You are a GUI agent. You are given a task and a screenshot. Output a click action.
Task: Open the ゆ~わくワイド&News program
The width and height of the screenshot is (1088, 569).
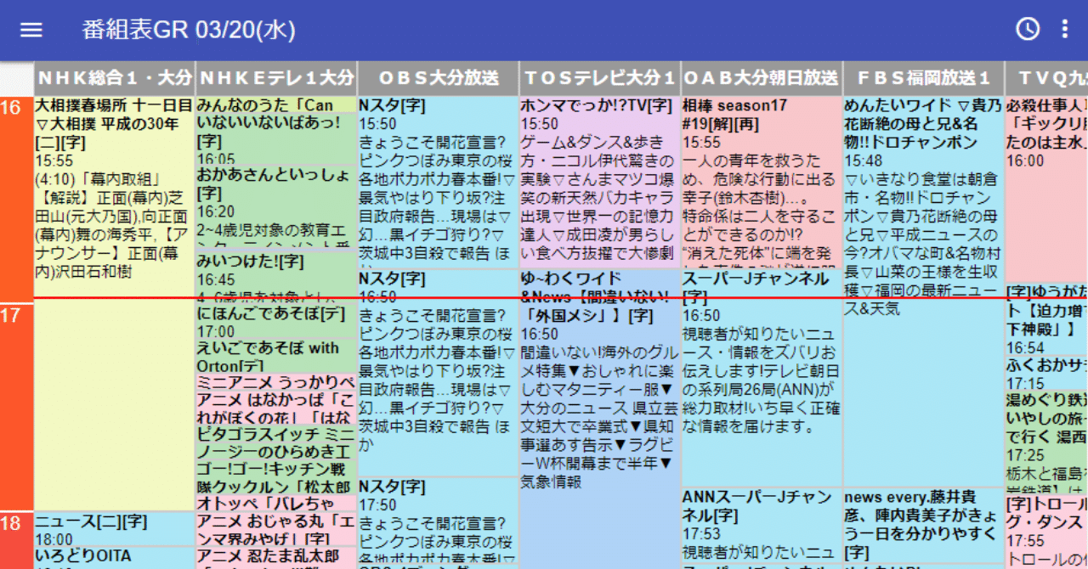600,420
